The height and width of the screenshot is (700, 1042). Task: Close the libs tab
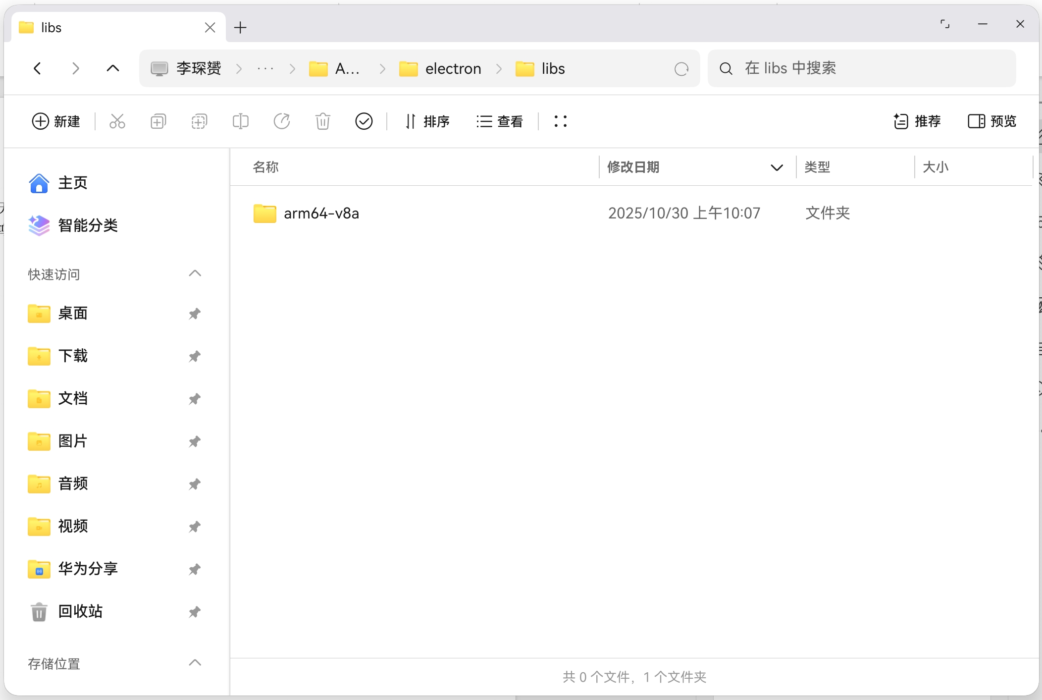(210, 28)
